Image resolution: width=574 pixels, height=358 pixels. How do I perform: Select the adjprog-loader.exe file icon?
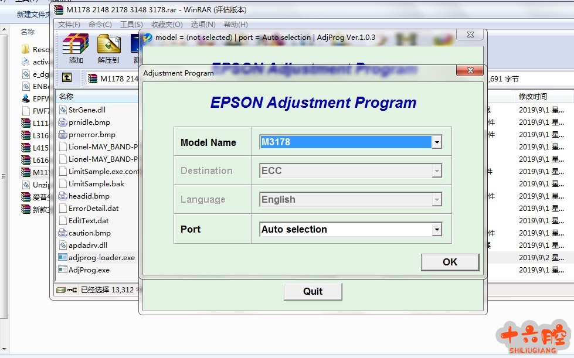(x=63, y=258)
